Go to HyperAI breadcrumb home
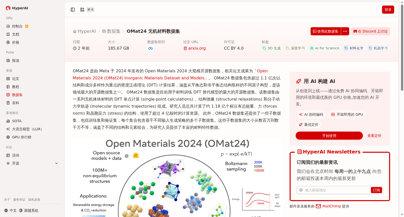Image resolution: width=404 pixels, height=217 pixels. [x=84, y=31]
